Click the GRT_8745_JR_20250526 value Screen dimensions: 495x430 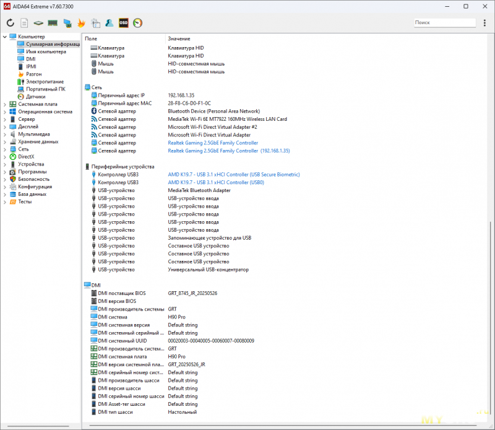pyautogui.click(x=192, y=294)
